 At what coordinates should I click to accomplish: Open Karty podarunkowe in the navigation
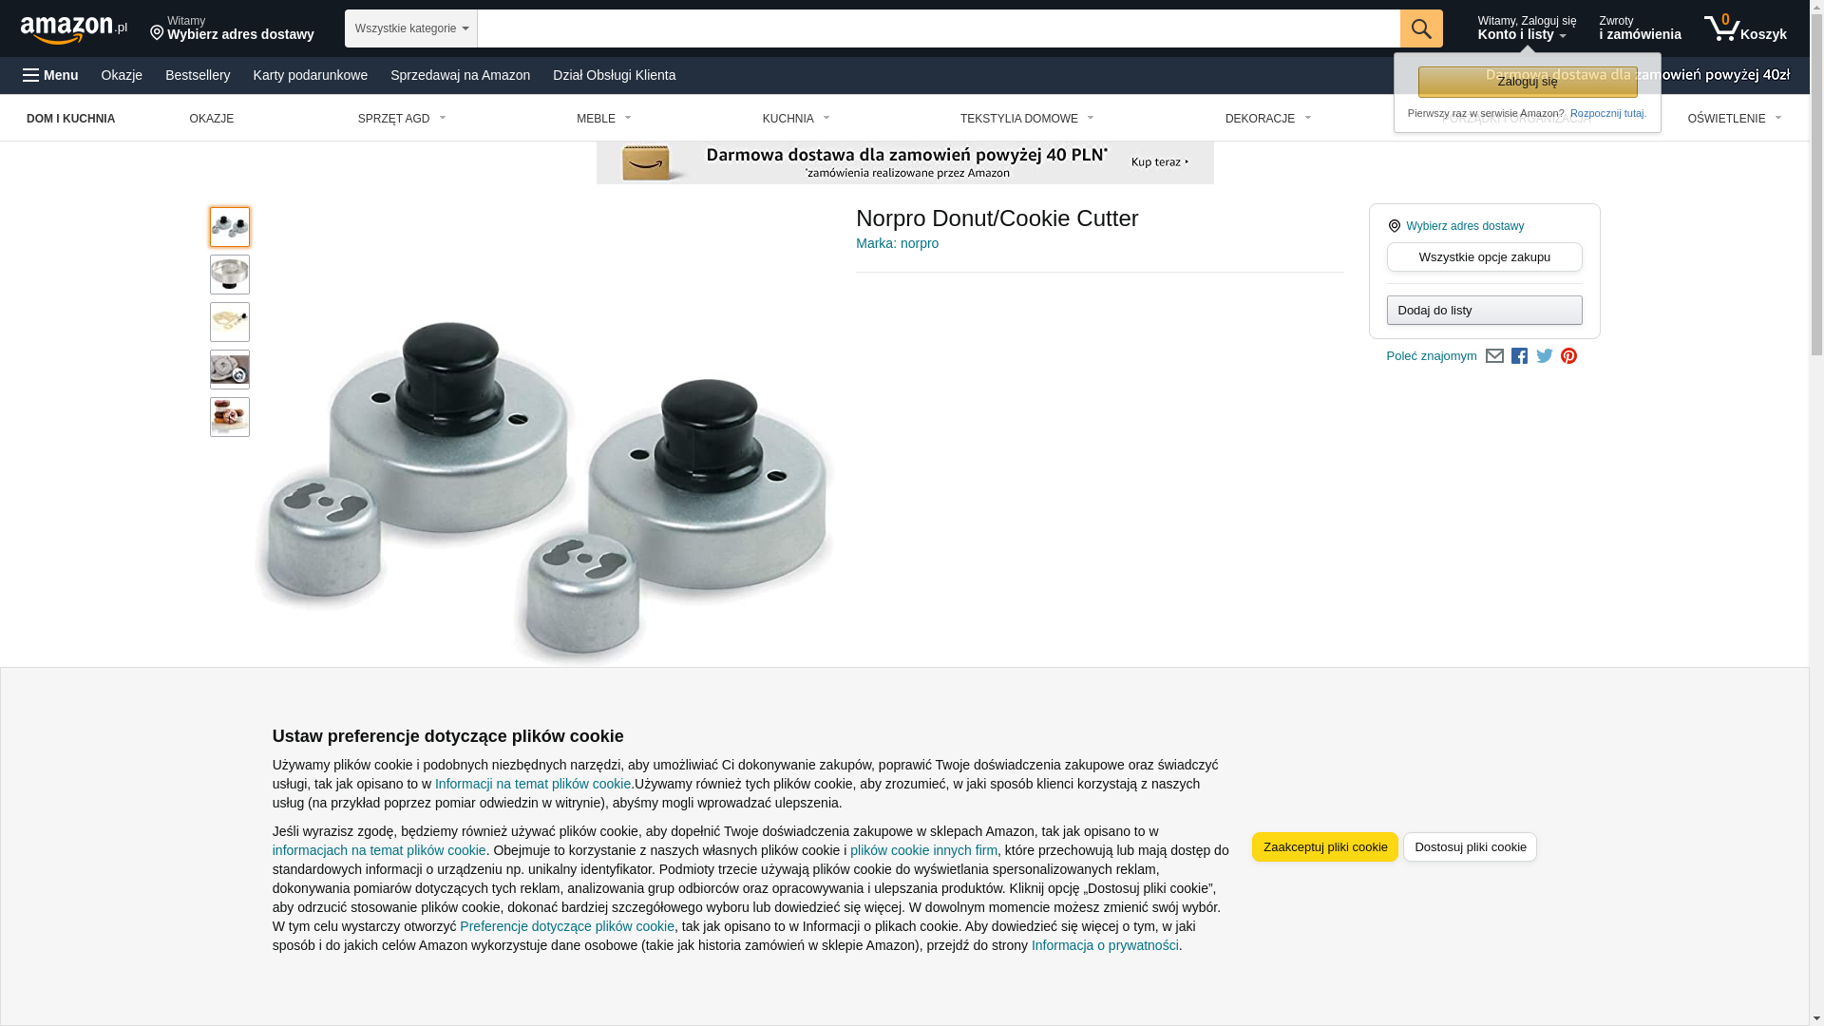pyautogui.click(x=310, y=75)
